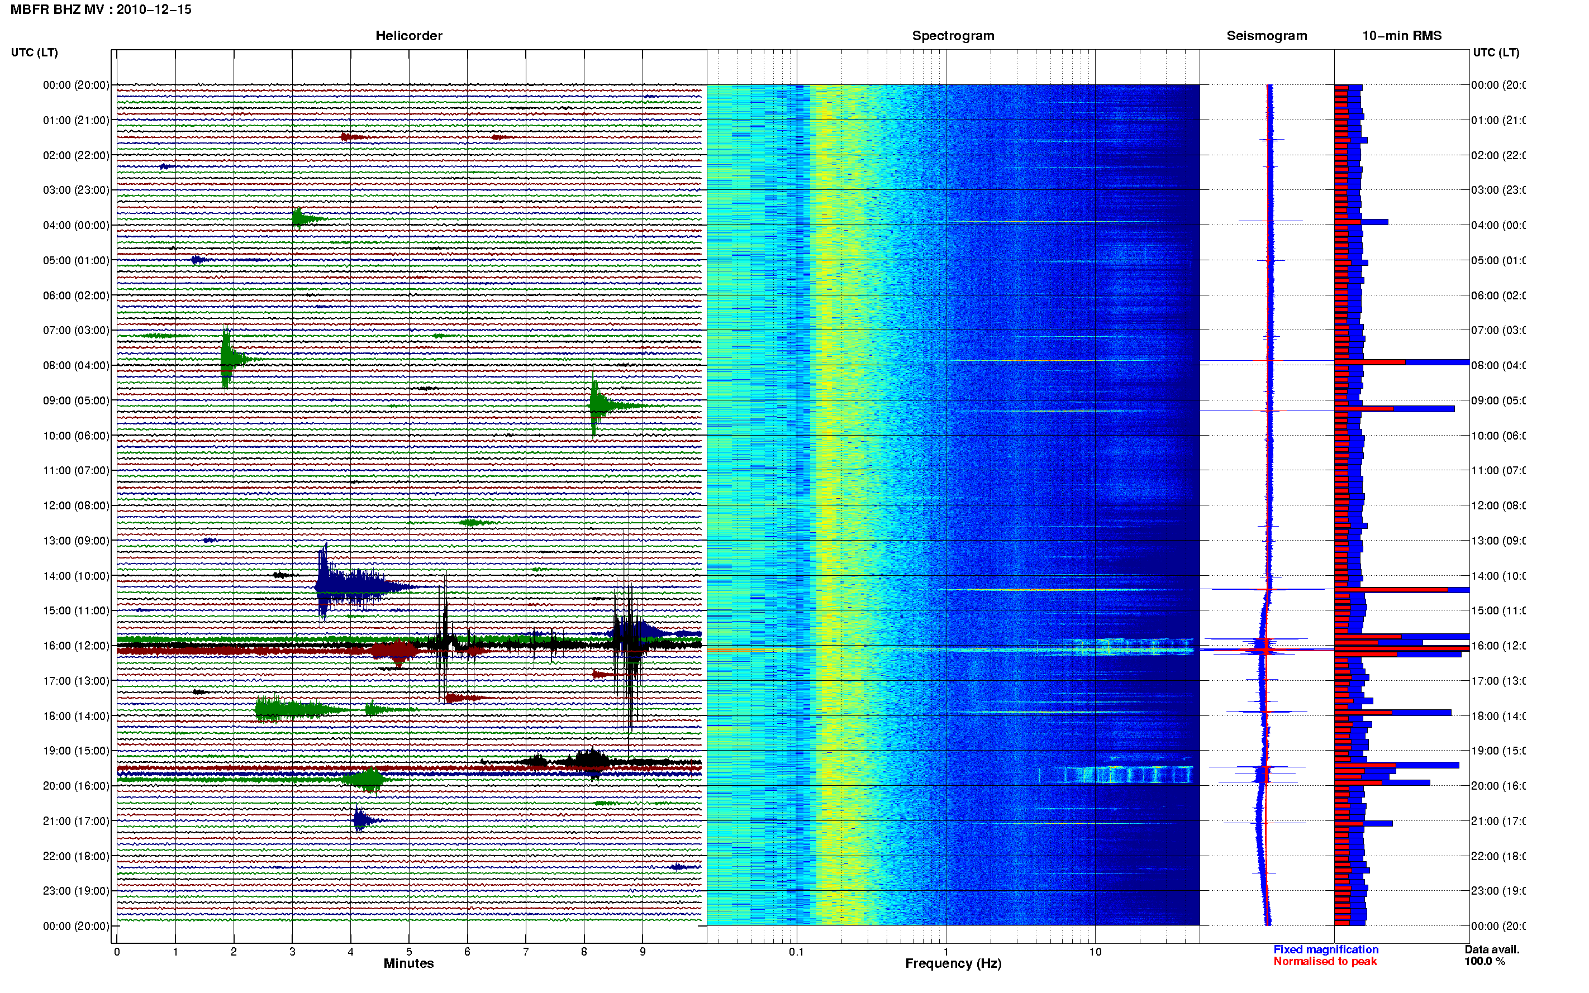Image resolution: width=1589 pixels, height=993 pixels.
Task: Click the 23:00 (19:00) time label
Action: (x=76, y=891)
